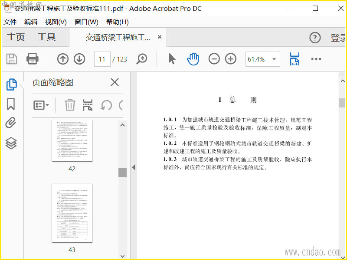Open the find text magnifier tool

coord(142,59)
